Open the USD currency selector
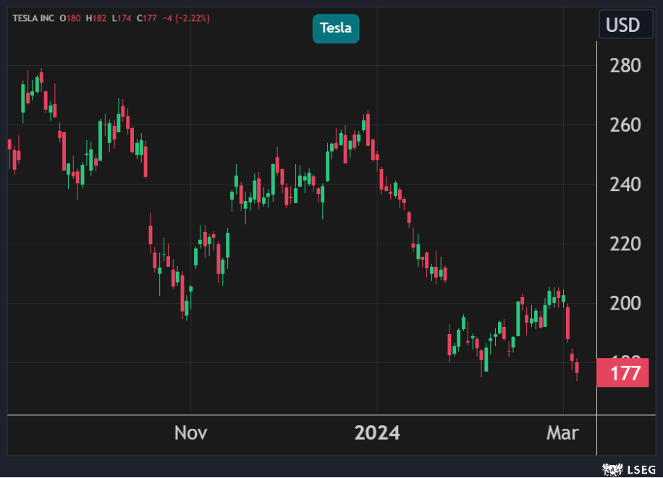Viewport: 663px width, 478px height. 622,25
